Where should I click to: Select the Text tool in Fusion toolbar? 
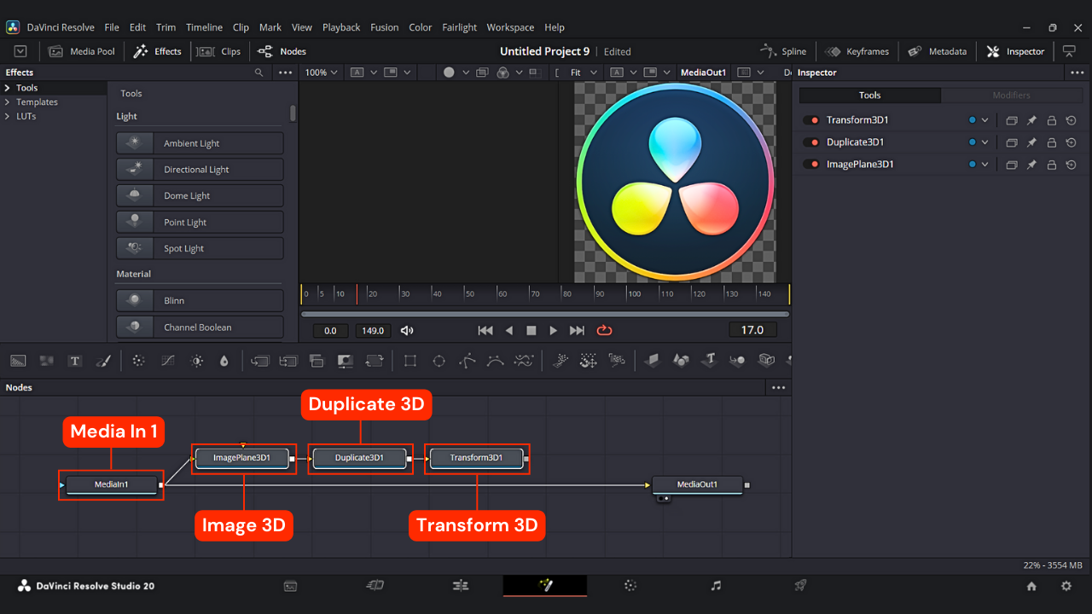point(75,361)
